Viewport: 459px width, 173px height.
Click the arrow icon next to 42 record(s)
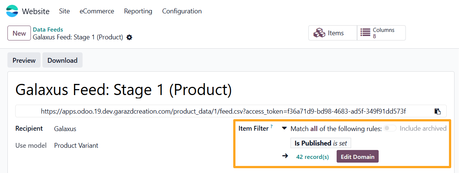285,156
